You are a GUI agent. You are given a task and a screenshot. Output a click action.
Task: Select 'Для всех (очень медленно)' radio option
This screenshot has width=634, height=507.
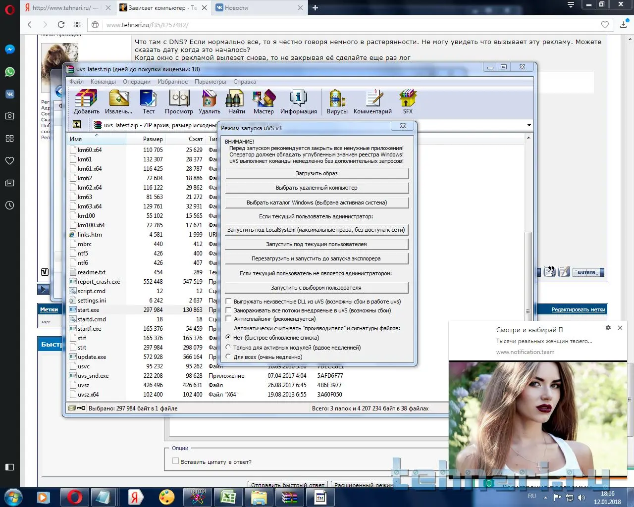(x=228, y=356)
